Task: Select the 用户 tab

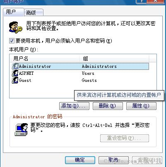Action: pos(14,12)
